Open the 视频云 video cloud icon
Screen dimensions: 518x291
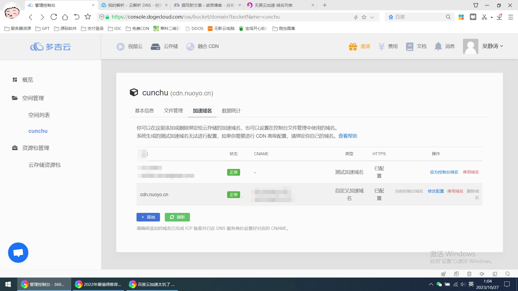pyautogui.click(x=120, y=47)
